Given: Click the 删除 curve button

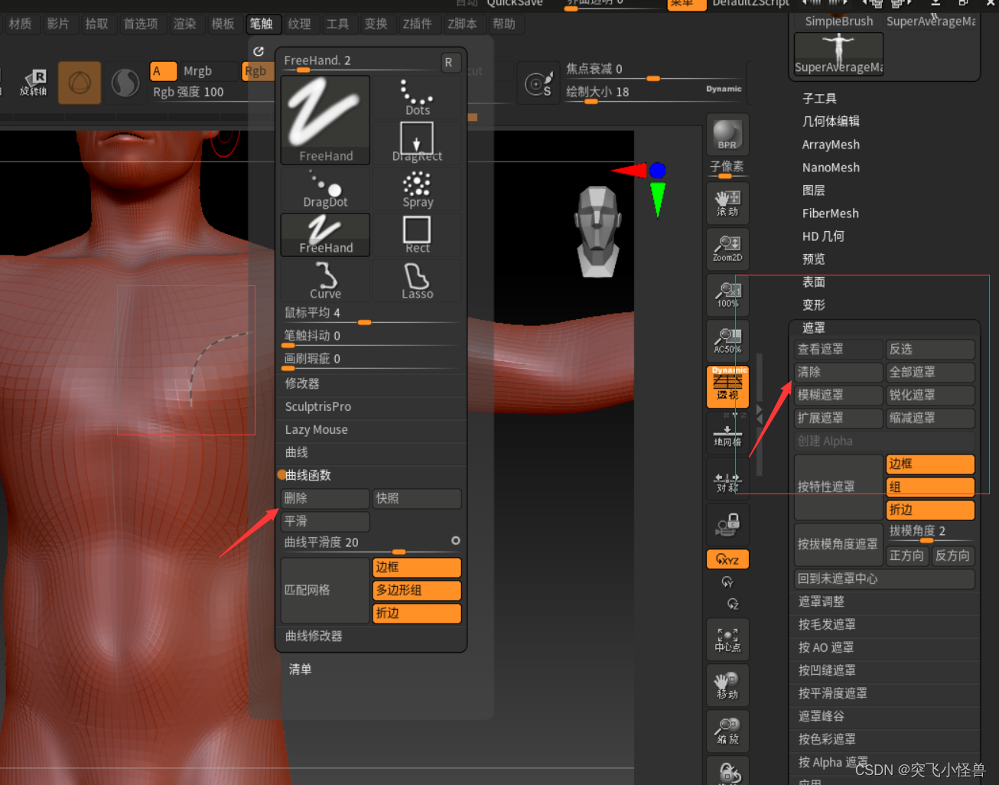Looking at the screenshot, I should [325, 498].
